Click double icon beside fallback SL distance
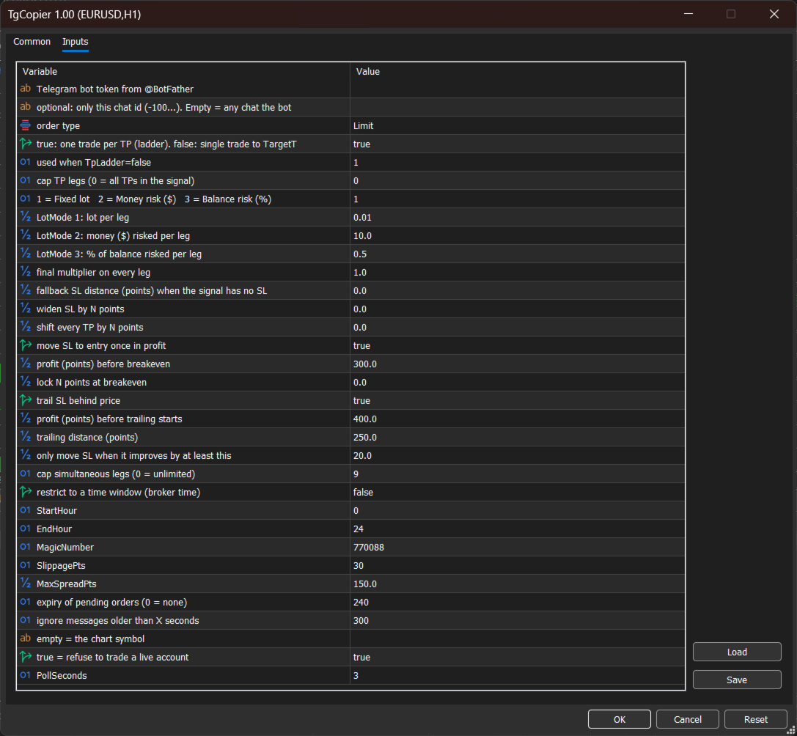The width and height of the screenshot is (797, 736). [26, 290]
